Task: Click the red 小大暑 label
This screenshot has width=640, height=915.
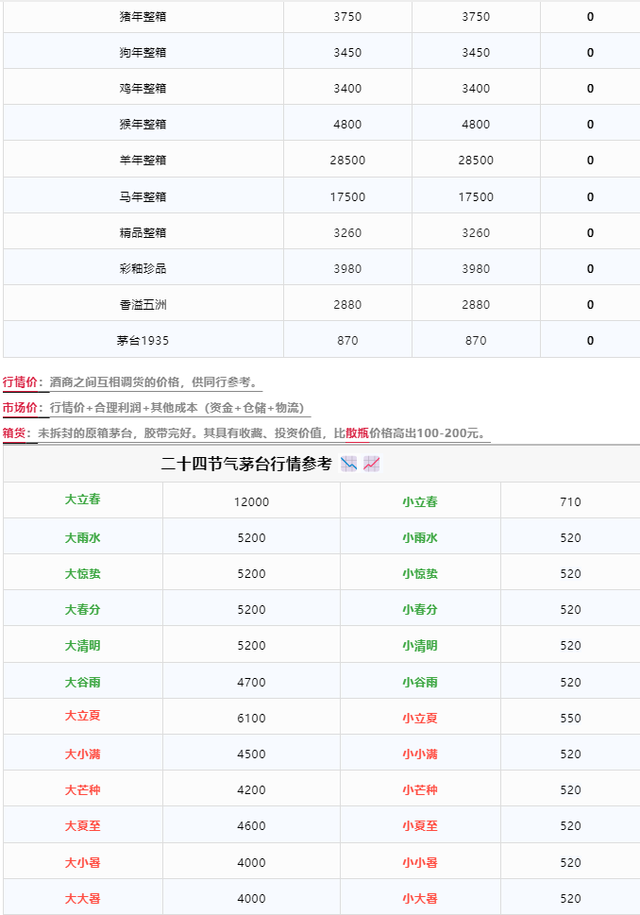Action: (x=420, y=899)
